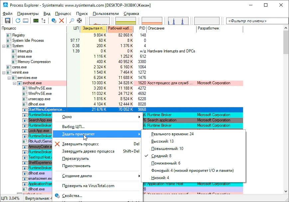Click the Фильтр по имени filter field
This screenshot has width=289, height=202.
point(256,21)
